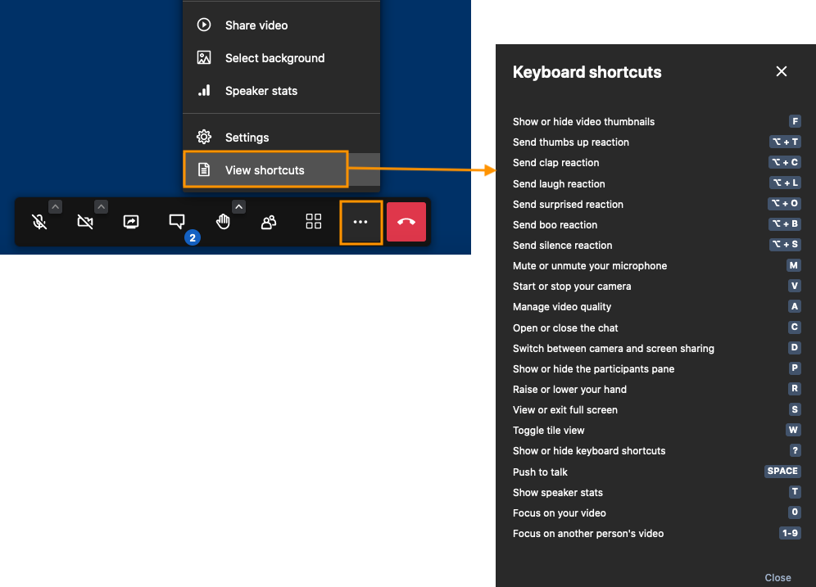The height and width of the screenshot is (587, 816).
Task: Click the Close link at bottom
Action: [777, 577]
